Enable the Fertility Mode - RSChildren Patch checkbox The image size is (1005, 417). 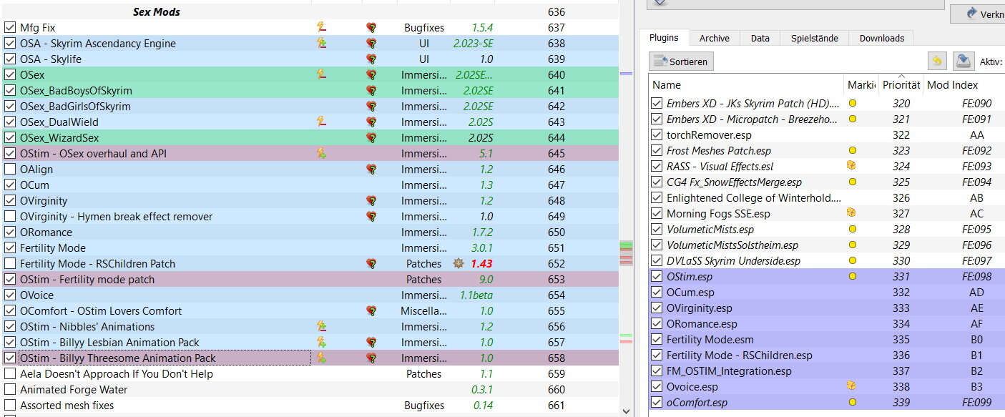click(x=10, y=264)
